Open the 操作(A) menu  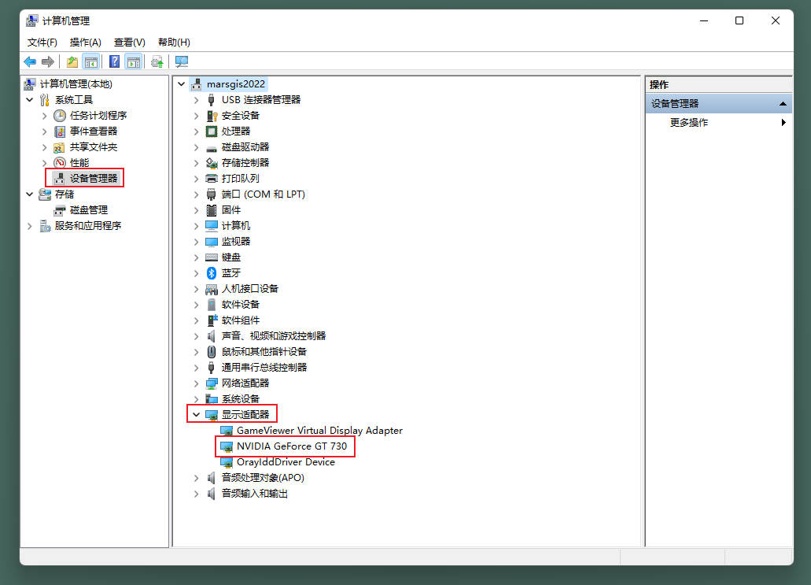[85, 42]
